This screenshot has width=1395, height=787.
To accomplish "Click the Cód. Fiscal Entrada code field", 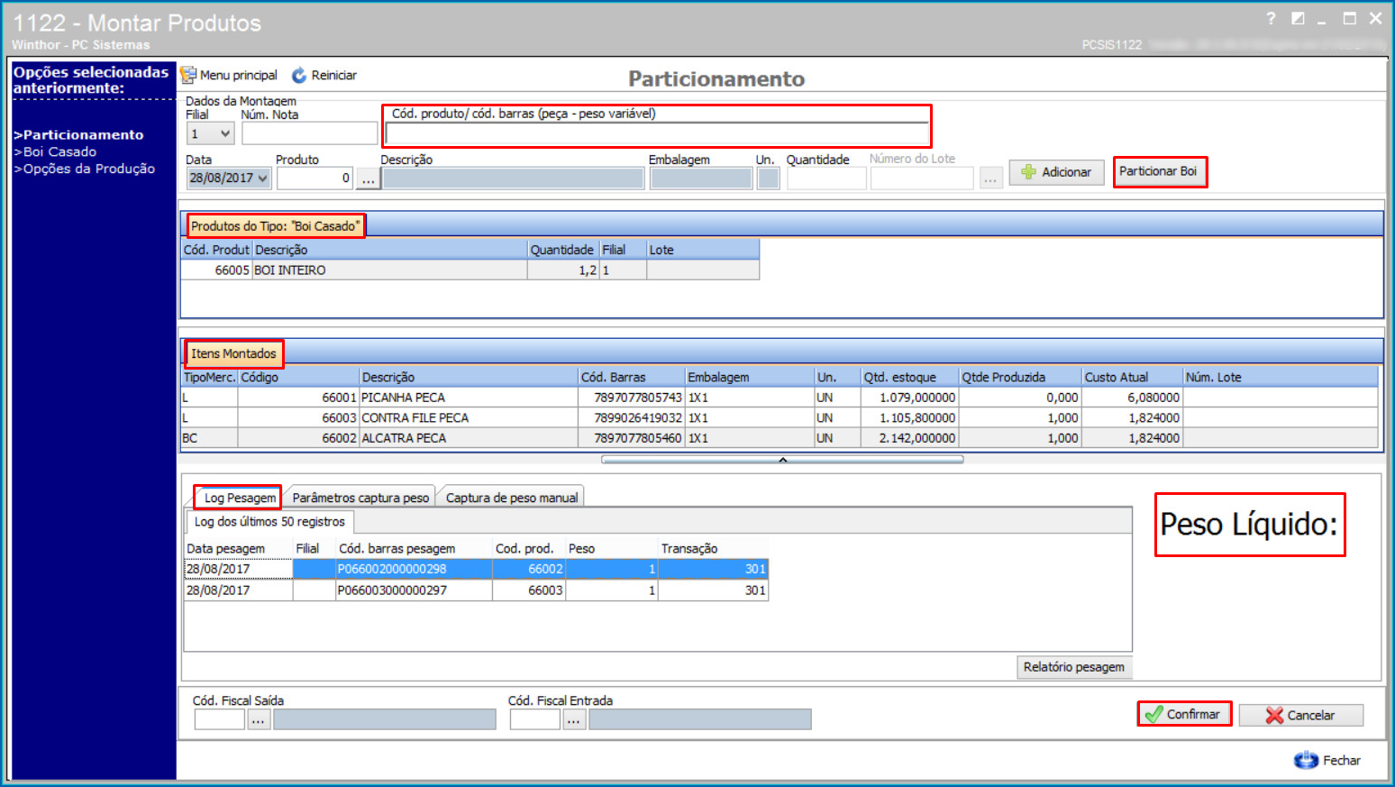I will (x=534, y=719).
